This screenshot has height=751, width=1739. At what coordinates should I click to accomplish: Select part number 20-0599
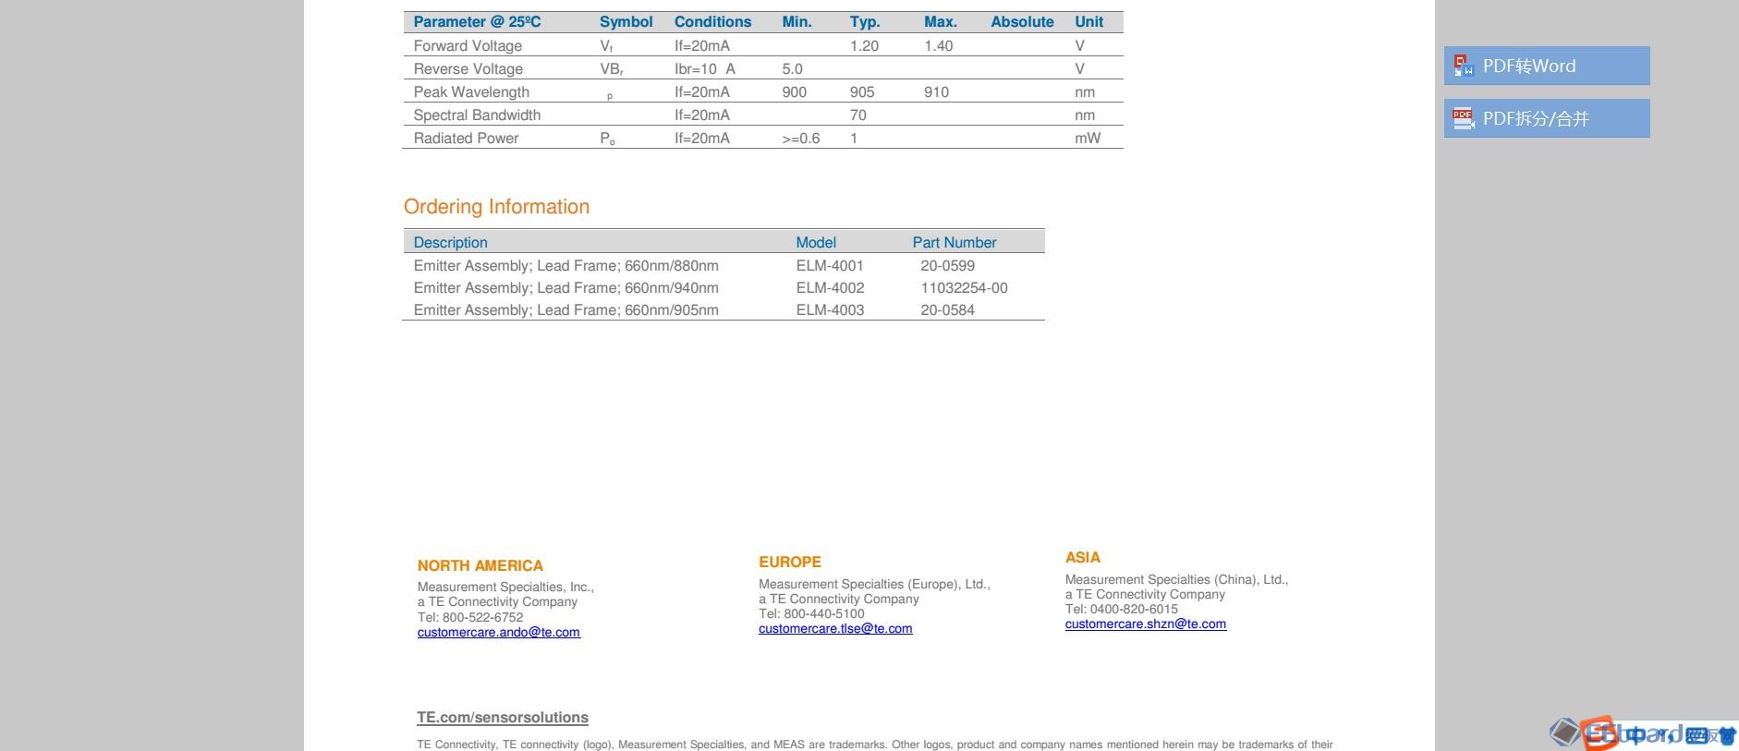click(947, 266)
